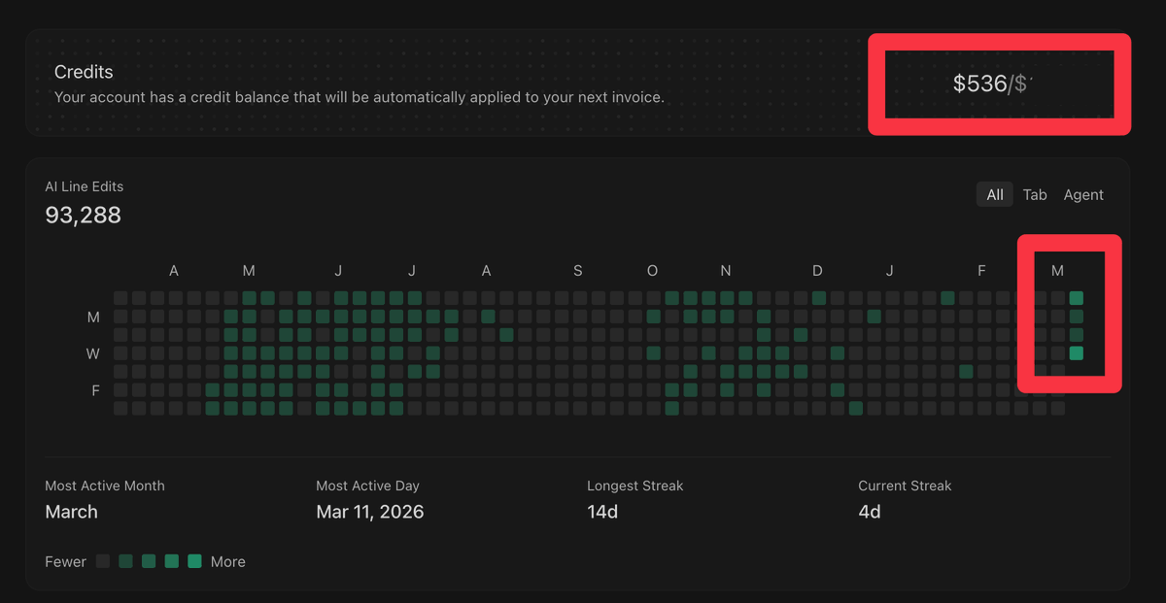The image size is (1166, 603).
Task: Click the Credits heading
Action: [x=84, y=72]
